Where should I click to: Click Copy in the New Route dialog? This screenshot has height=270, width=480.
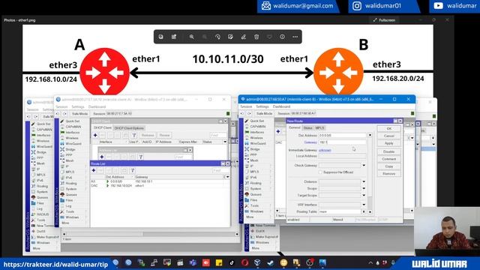click(389, 166)
